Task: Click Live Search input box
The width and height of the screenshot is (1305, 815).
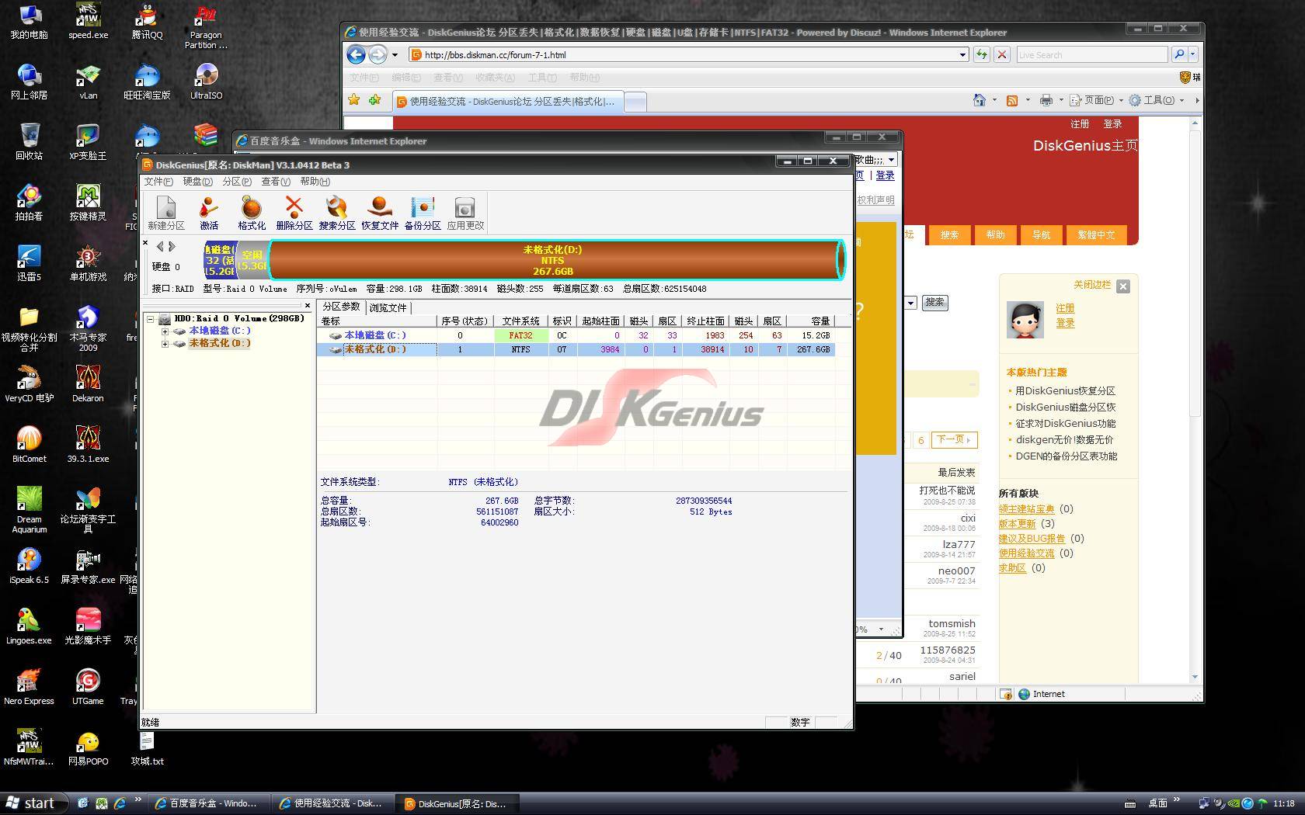Action: 1091,54
